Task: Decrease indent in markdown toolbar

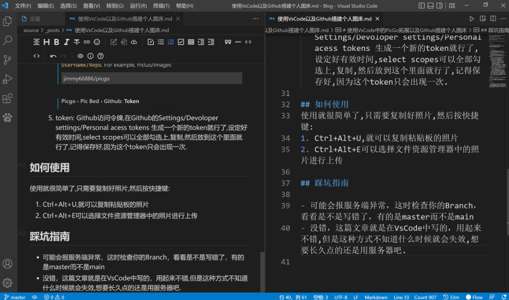Action: click(211, 42)
